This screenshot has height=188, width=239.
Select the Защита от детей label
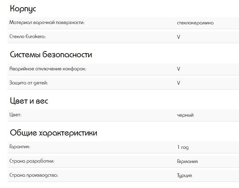coord(28,83)
